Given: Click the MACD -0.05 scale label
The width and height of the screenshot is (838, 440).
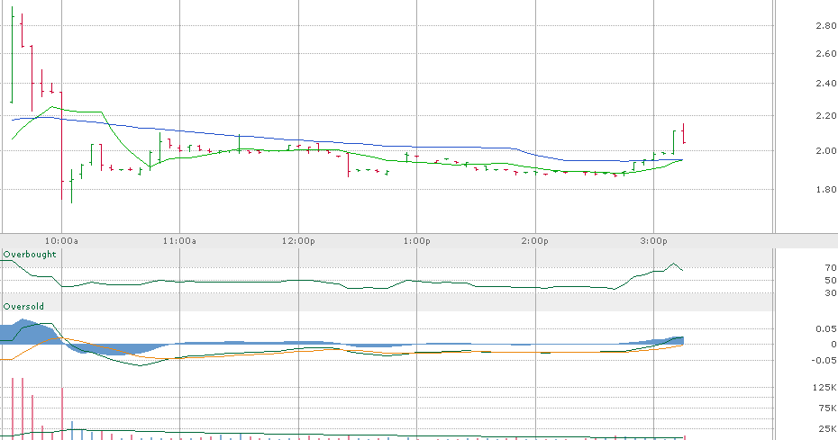Looking at the screenshot, I should pos(824,361).
